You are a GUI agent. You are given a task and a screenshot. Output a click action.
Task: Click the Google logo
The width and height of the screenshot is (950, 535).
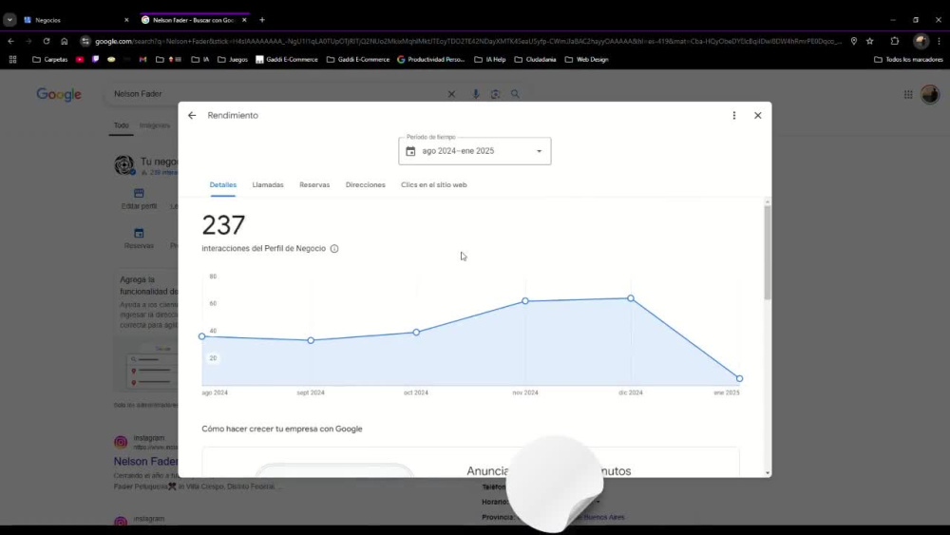pyautogui.click(x=59, y=94)
